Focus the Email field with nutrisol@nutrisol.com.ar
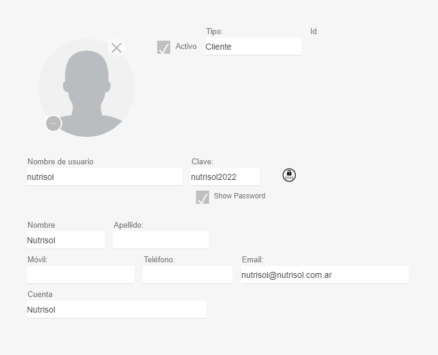The width and height of the screenshot is (438, 355). pyautogui.click(x=325, y=275)
